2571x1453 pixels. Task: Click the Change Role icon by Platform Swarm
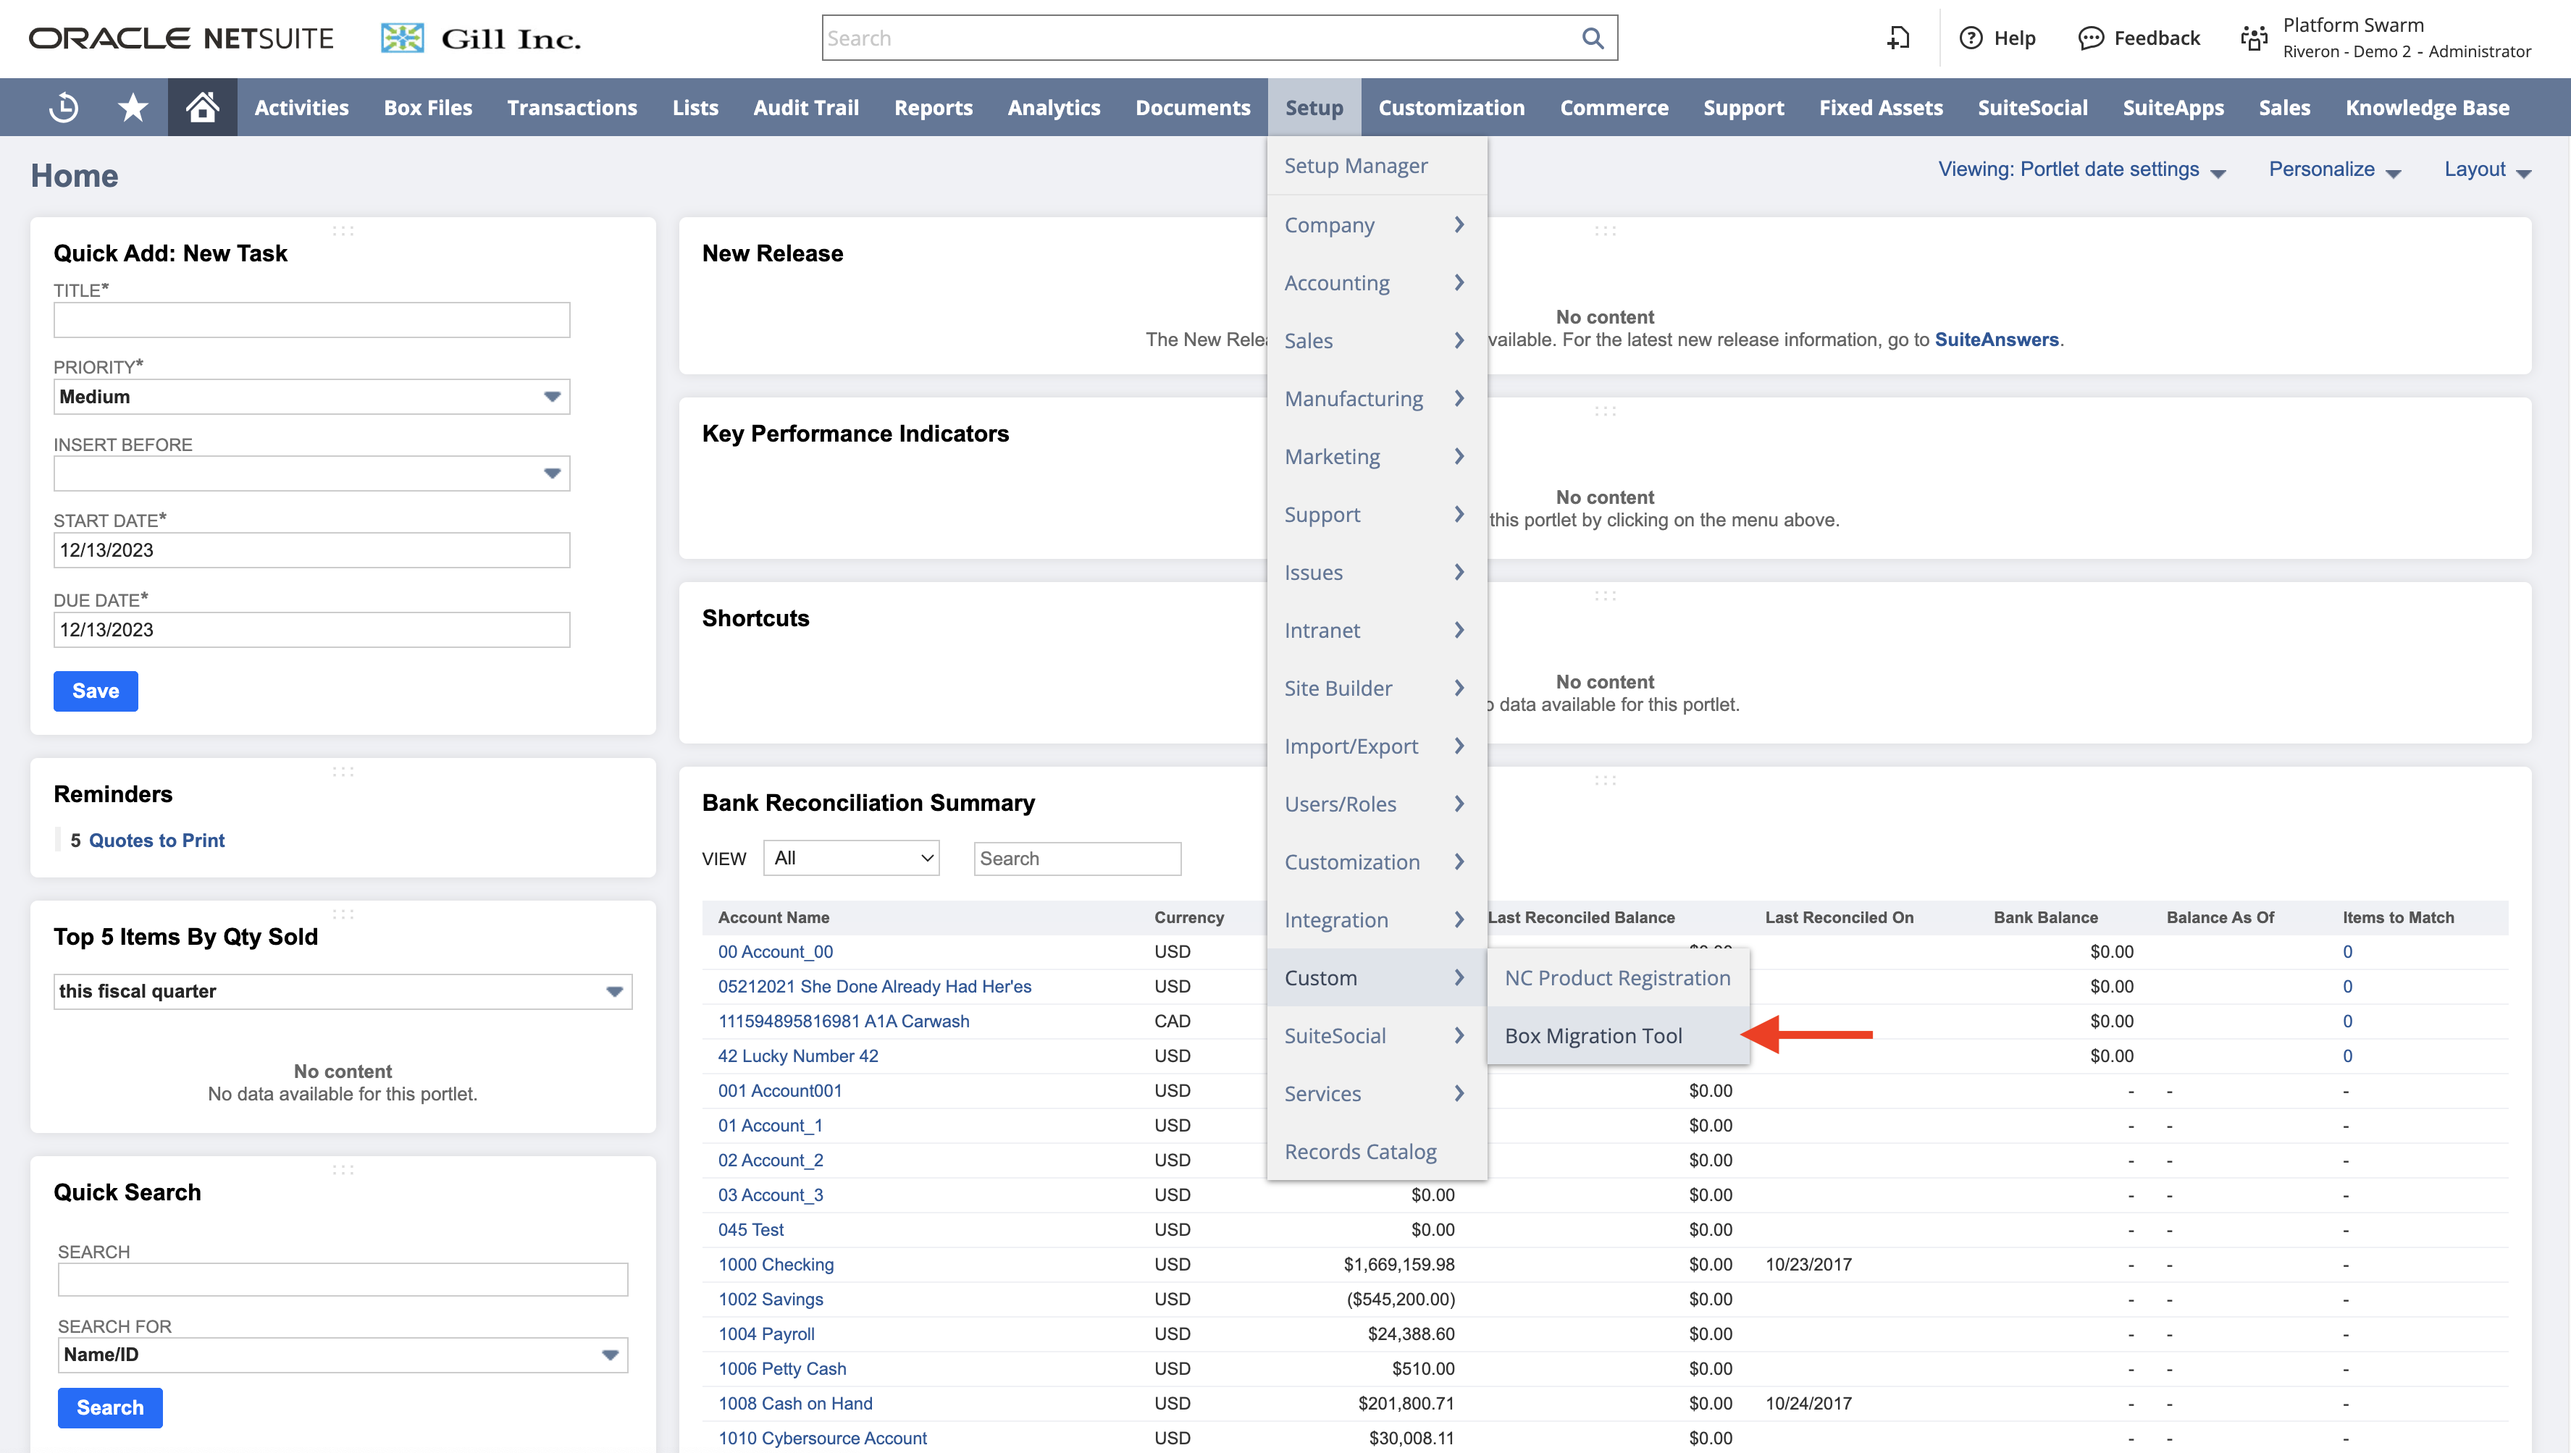[x=2255, y=38]
